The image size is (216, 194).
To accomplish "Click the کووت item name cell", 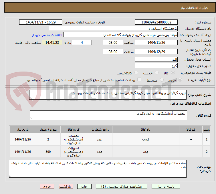I will (146, 139).
